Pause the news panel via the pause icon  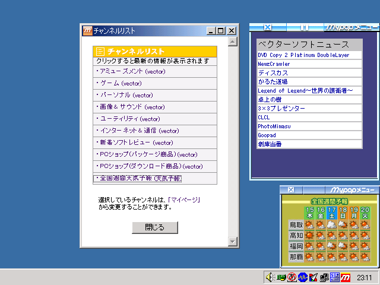(x=305, y=27)
